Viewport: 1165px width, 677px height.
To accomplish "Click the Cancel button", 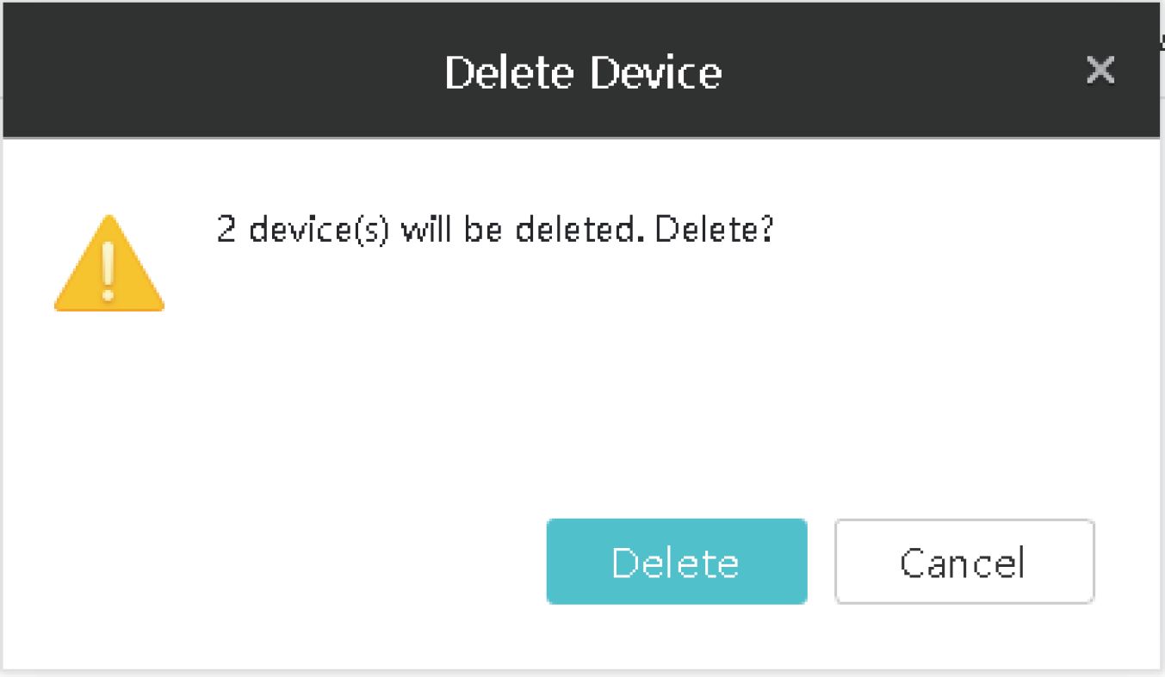I will coord(964,562).
